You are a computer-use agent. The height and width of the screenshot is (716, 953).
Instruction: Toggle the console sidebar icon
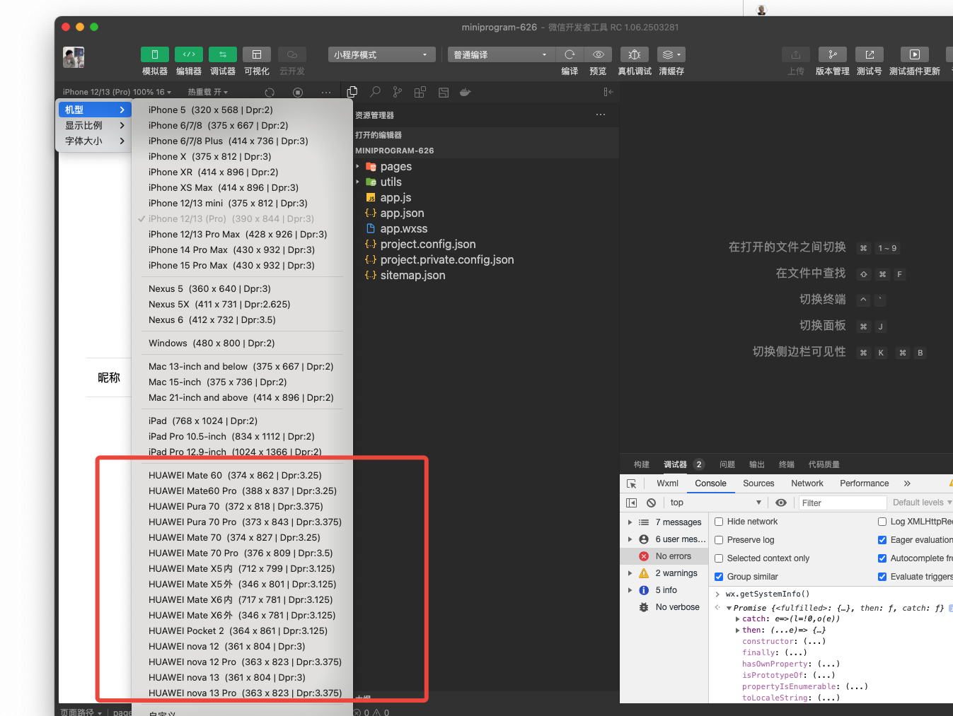click(x=632, y=503)
